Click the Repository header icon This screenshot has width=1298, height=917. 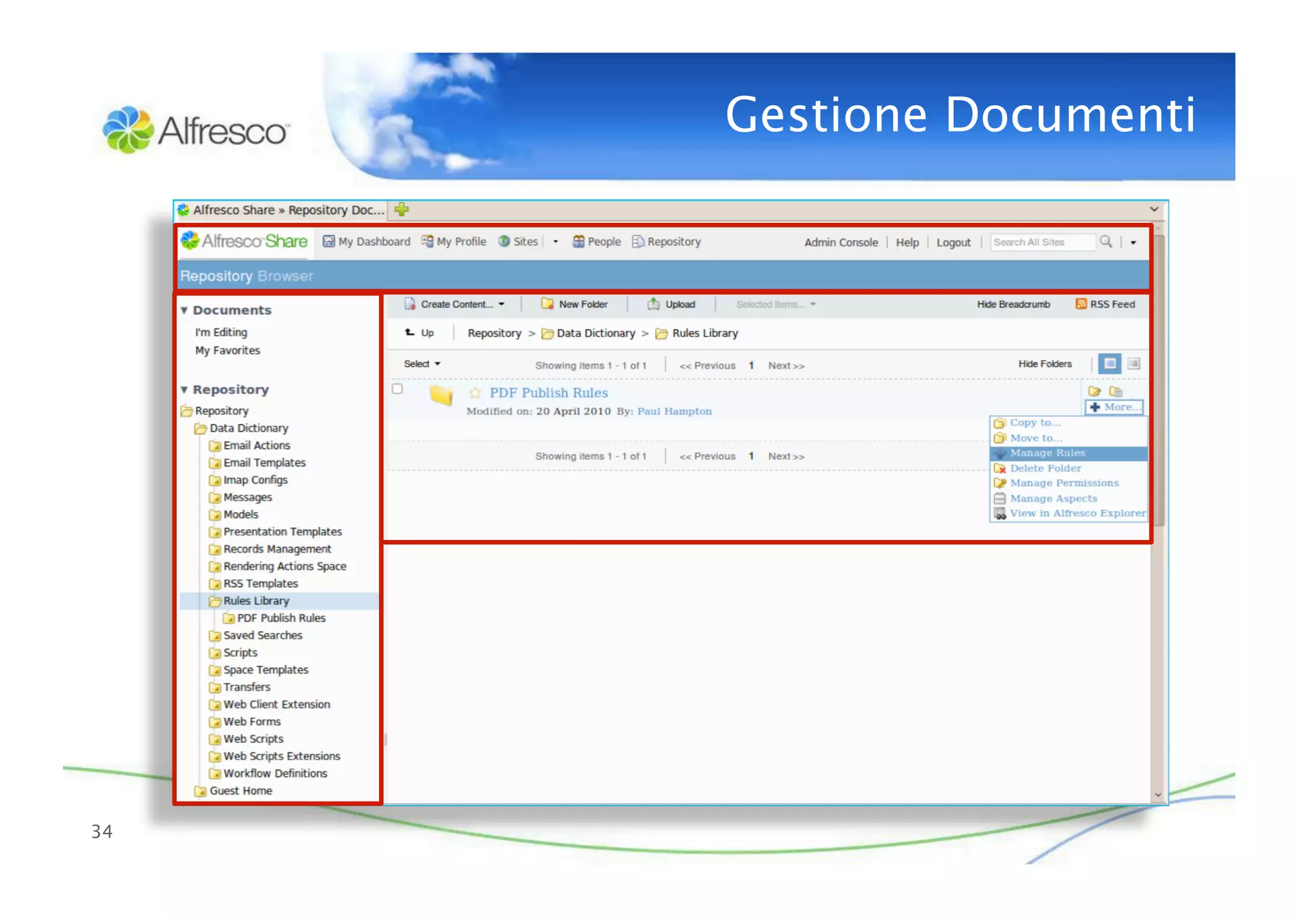pos(638,241)
